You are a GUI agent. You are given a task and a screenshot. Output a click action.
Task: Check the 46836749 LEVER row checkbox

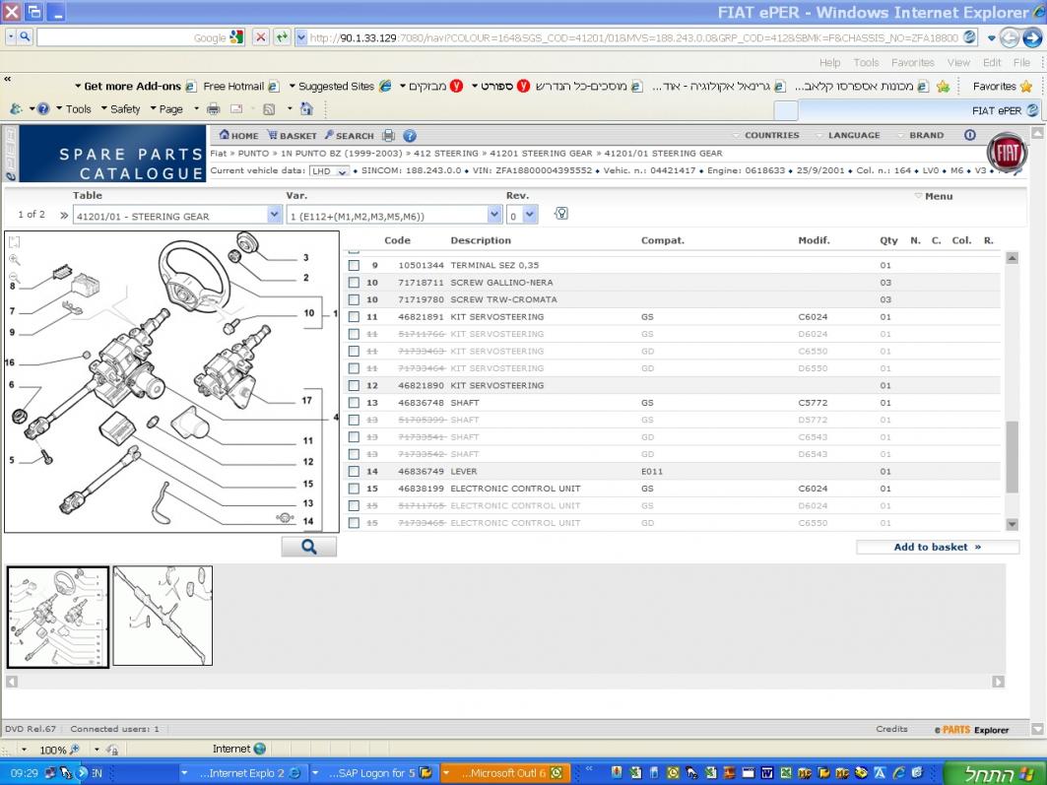point(355,472)
